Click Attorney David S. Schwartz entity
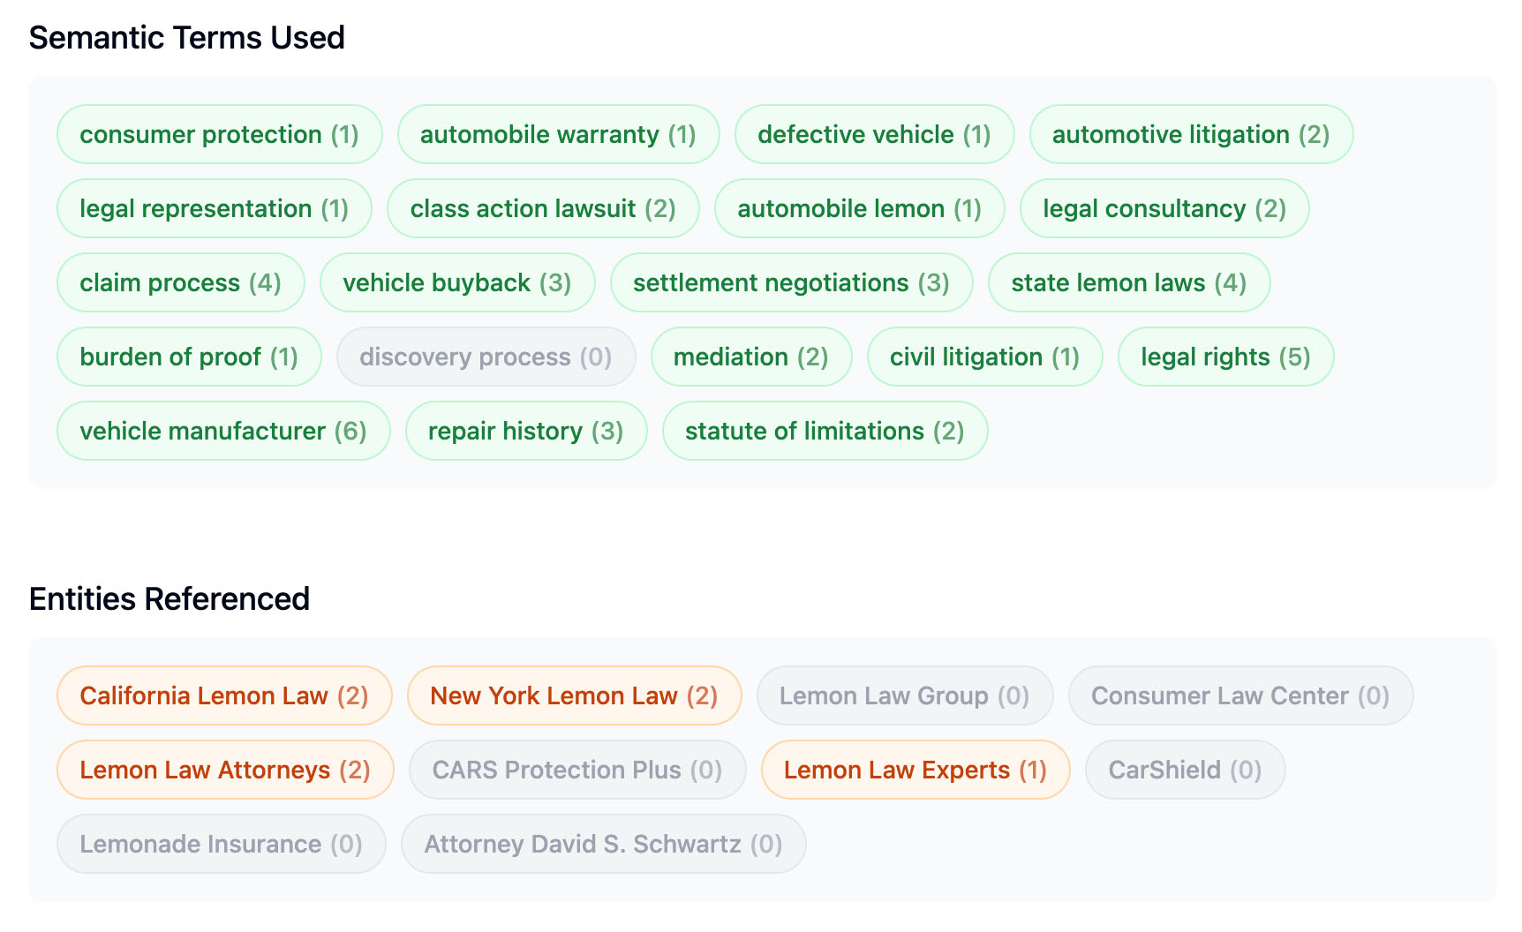Screen dimensions: 1522x932 pyautogui.click(x=603, y=844)
